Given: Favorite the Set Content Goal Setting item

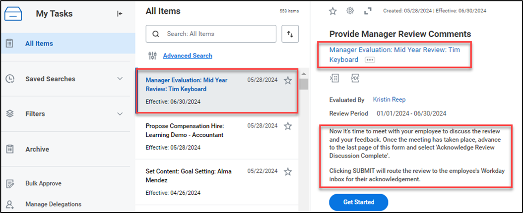Looking at the screenshot, I should coord(288,172).
